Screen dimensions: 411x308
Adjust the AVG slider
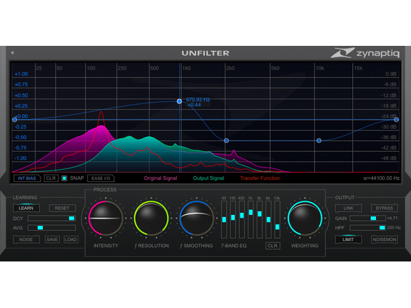[x=51, y=228]
